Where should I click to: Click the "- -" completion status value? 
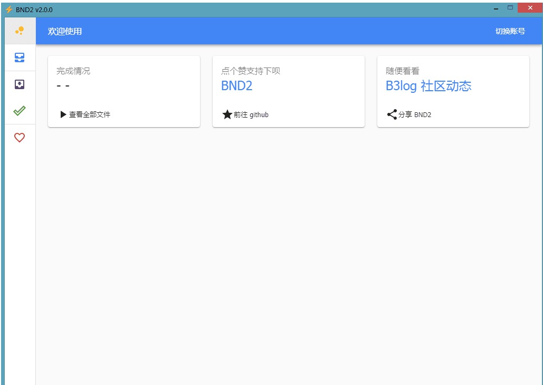pyautogui.click(x=63, y=85)
